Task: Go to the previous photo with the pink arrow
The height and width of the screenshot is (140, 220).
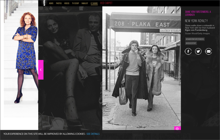Action: coord(41,70)
